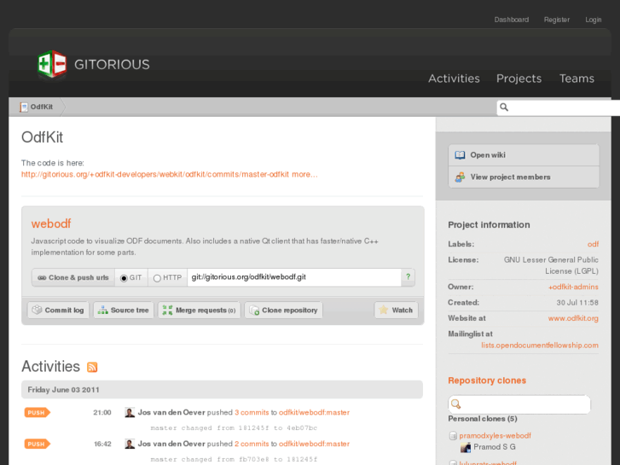Open the Activities RSS feed icon

click(x=92, y=367)
